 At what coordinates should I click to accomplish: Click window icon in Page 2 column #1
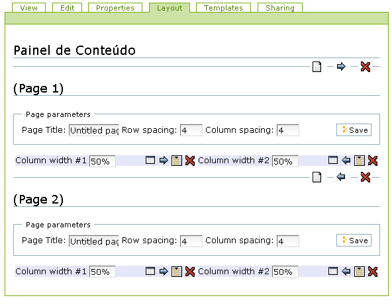coord(150,271)
